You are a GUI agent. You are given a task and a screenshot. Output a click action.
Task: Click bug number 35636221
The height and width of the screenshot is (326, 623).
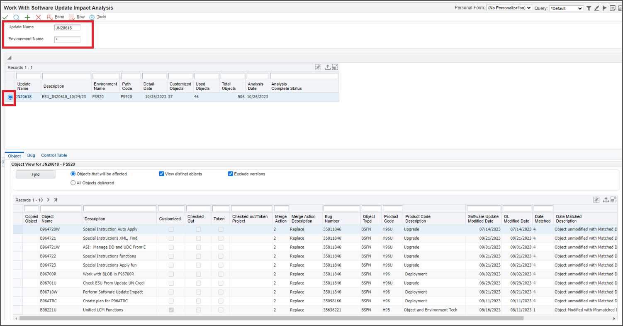[x=333, y=310]
